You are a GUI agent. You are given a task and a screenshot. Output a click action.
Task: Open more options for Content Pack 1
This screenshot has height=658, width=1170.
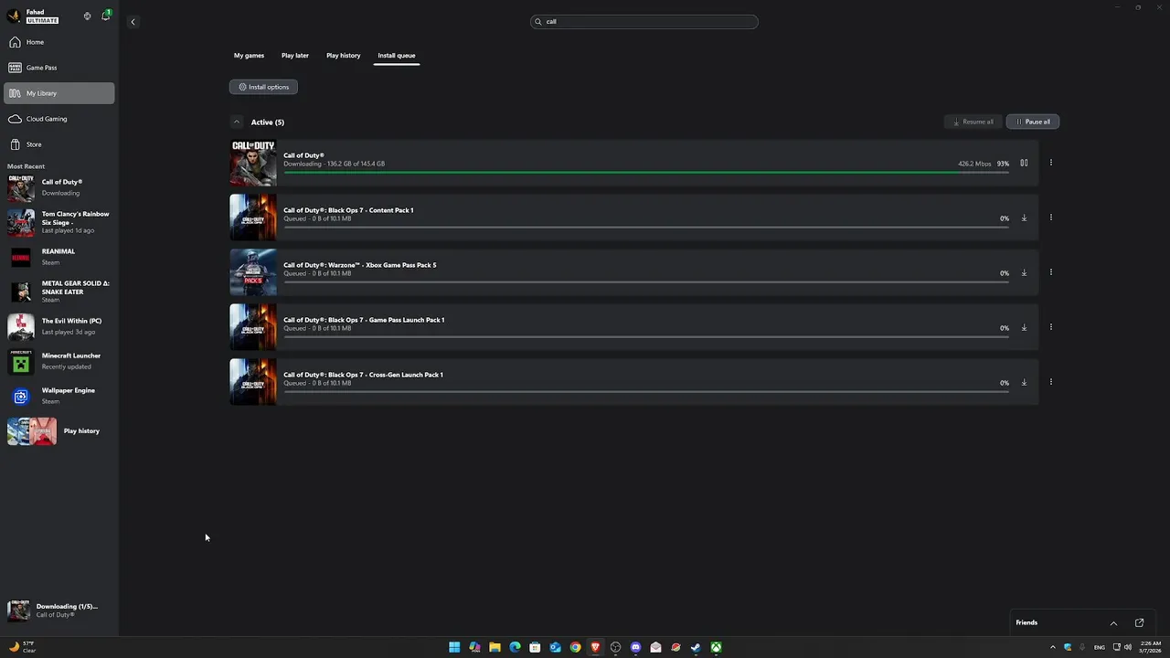[x=1051, y=218]
